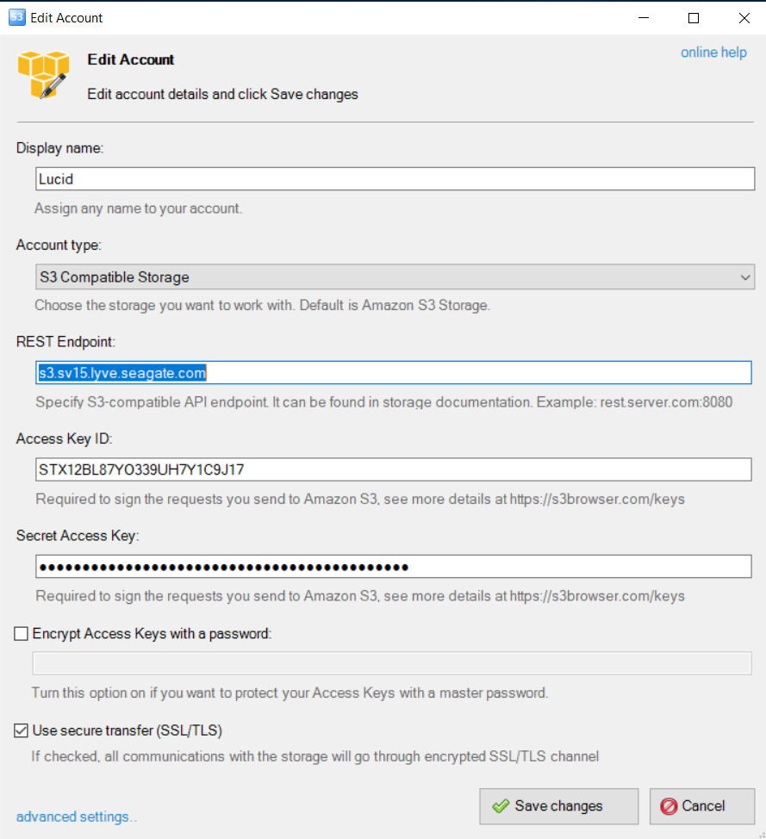This screenshot has width=766, height=839.
Task: Click the disabled encryption password field
Action: click(x=392, y=663)
